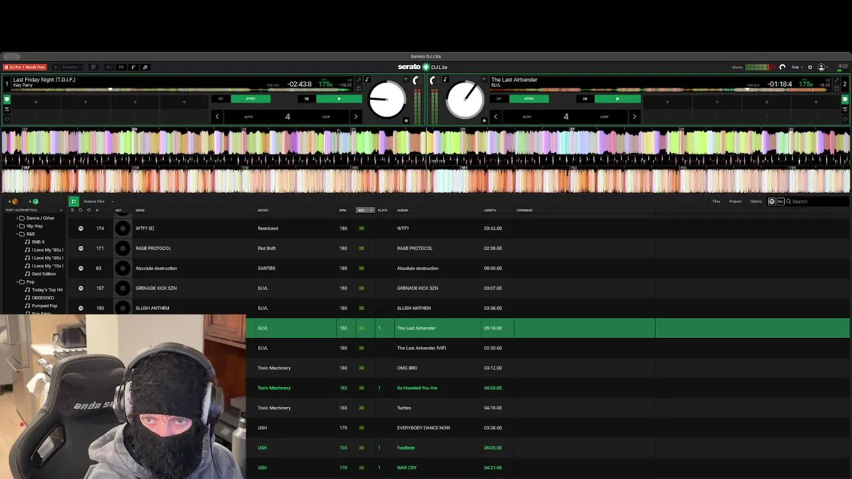Open the Files panel tab
852x479 pixels.
pos(716,202)
